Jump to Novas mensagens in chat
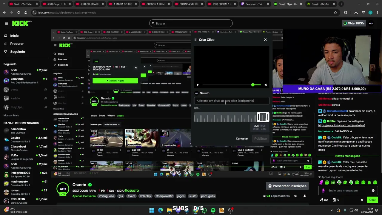The height and width of the screenshot is (215, 382). click(348, 156)
